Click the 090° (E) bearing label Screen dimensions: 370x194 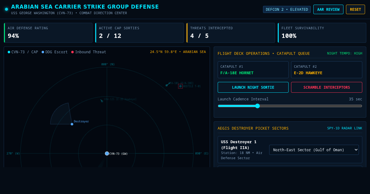pos(202,153)
